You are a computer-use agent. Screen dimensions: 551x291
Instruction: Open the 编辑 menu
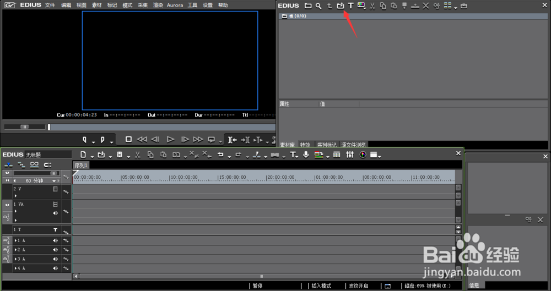66,6
